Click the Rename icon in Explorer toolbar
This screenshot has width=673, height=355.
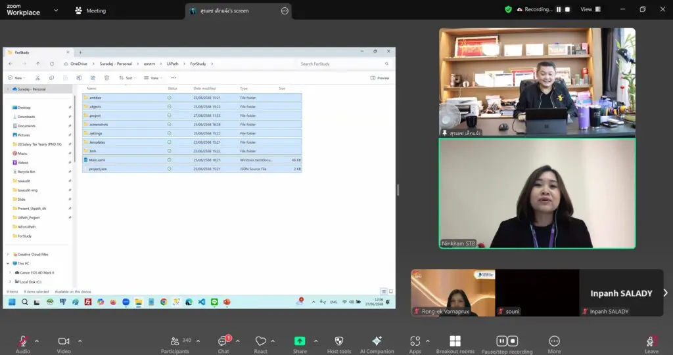pos(79,77)
